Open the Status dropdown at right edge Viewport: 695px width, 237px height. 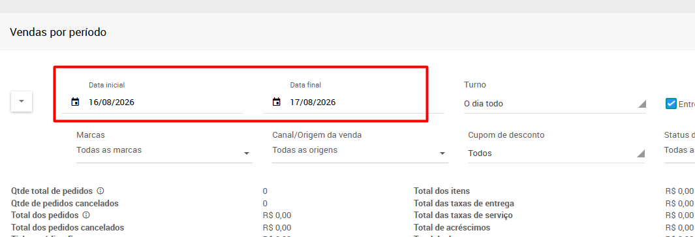[679, 150]
